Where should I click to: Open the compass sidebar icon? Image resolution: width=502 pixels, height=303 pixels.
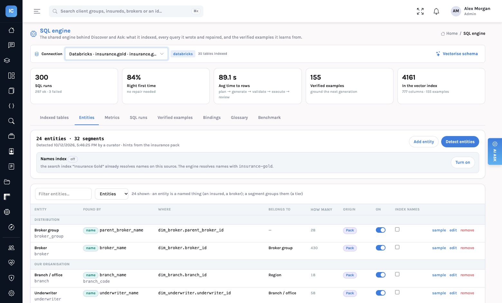tap(11, 227)
